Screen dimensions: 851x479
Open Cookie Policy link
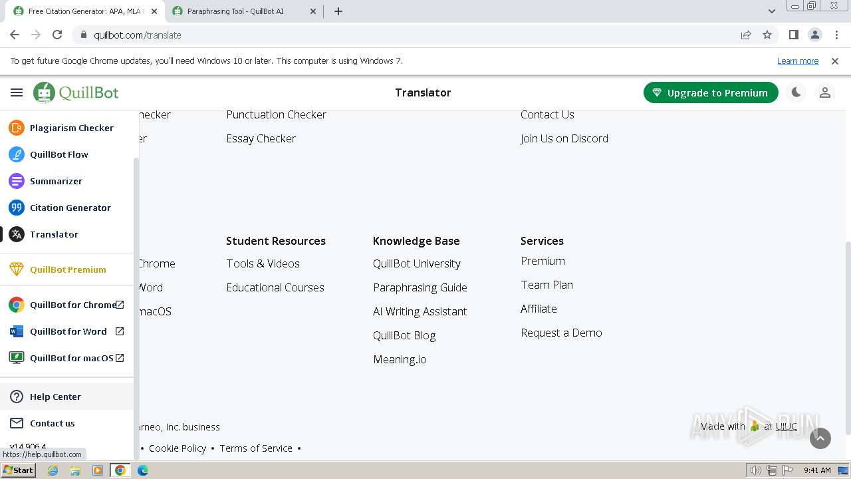178,448
